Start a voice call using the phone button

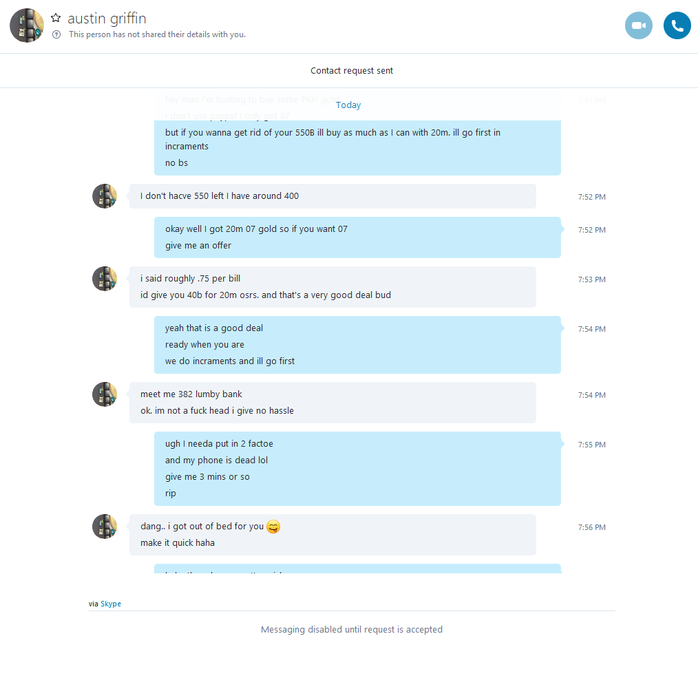[677, 25]
